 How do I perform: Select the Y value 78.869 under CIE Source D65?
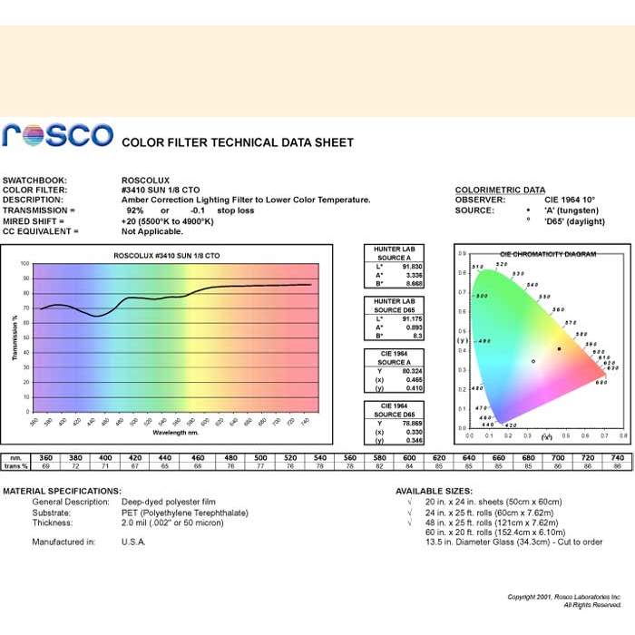point(412,424)
